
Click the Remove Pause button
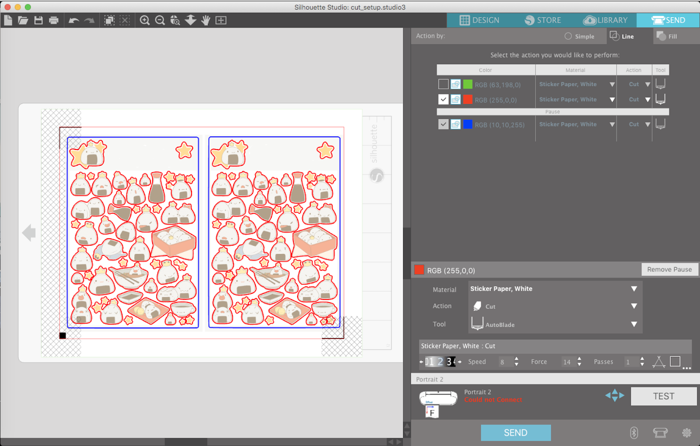(x=669, y=269)
